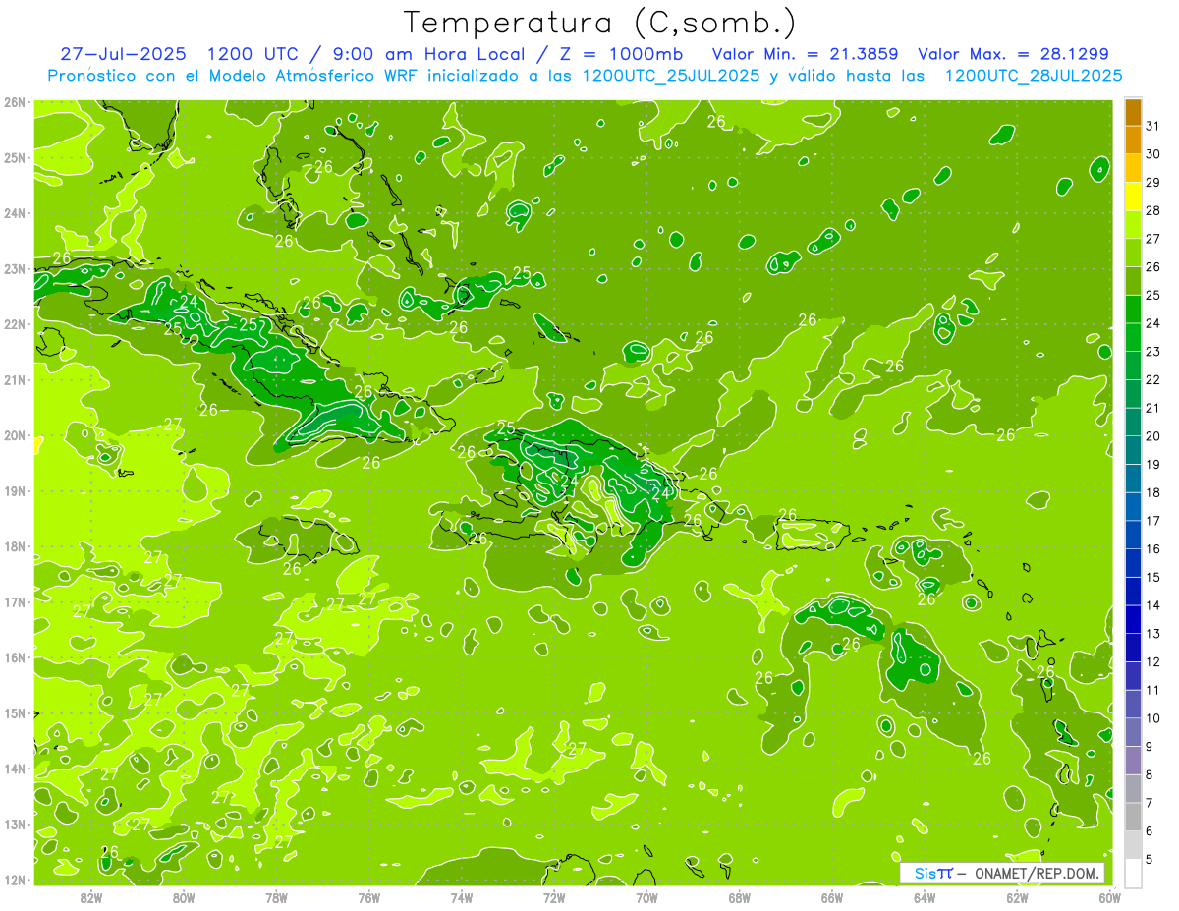Click the "76W" longitude axis label
Screen dimensions: 1179x911
(368, 897)
